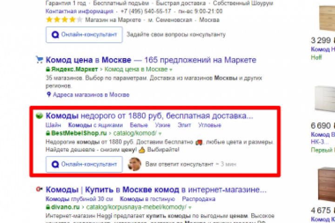
Task: Click the Yandex Market shopping cart icon
Action: click(39, 59)
